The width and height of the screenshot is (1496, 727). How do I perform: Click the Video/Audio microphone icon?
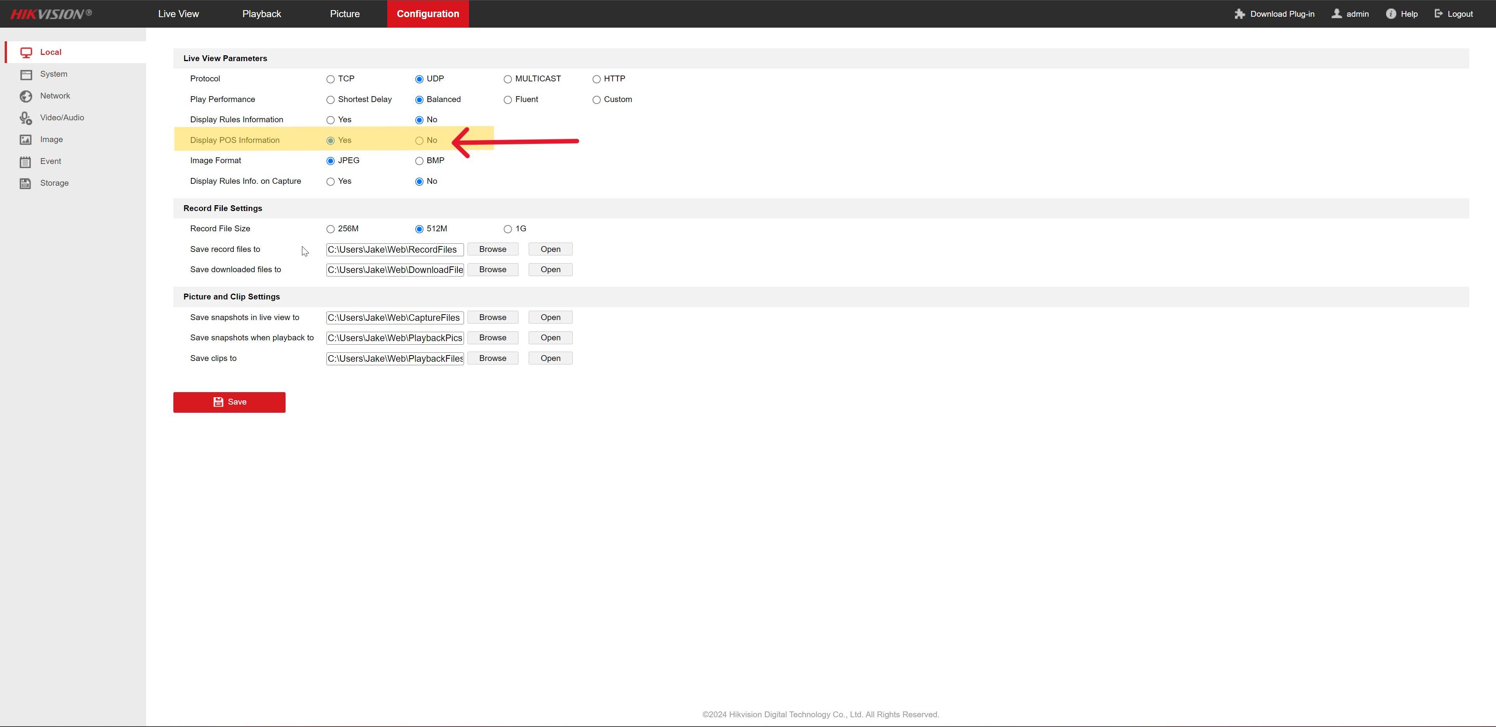point(26,118)
